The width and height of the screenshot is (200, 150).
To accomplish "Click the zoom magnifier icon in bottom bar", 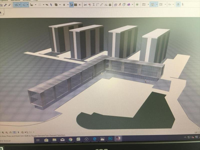I will (3, 132).
